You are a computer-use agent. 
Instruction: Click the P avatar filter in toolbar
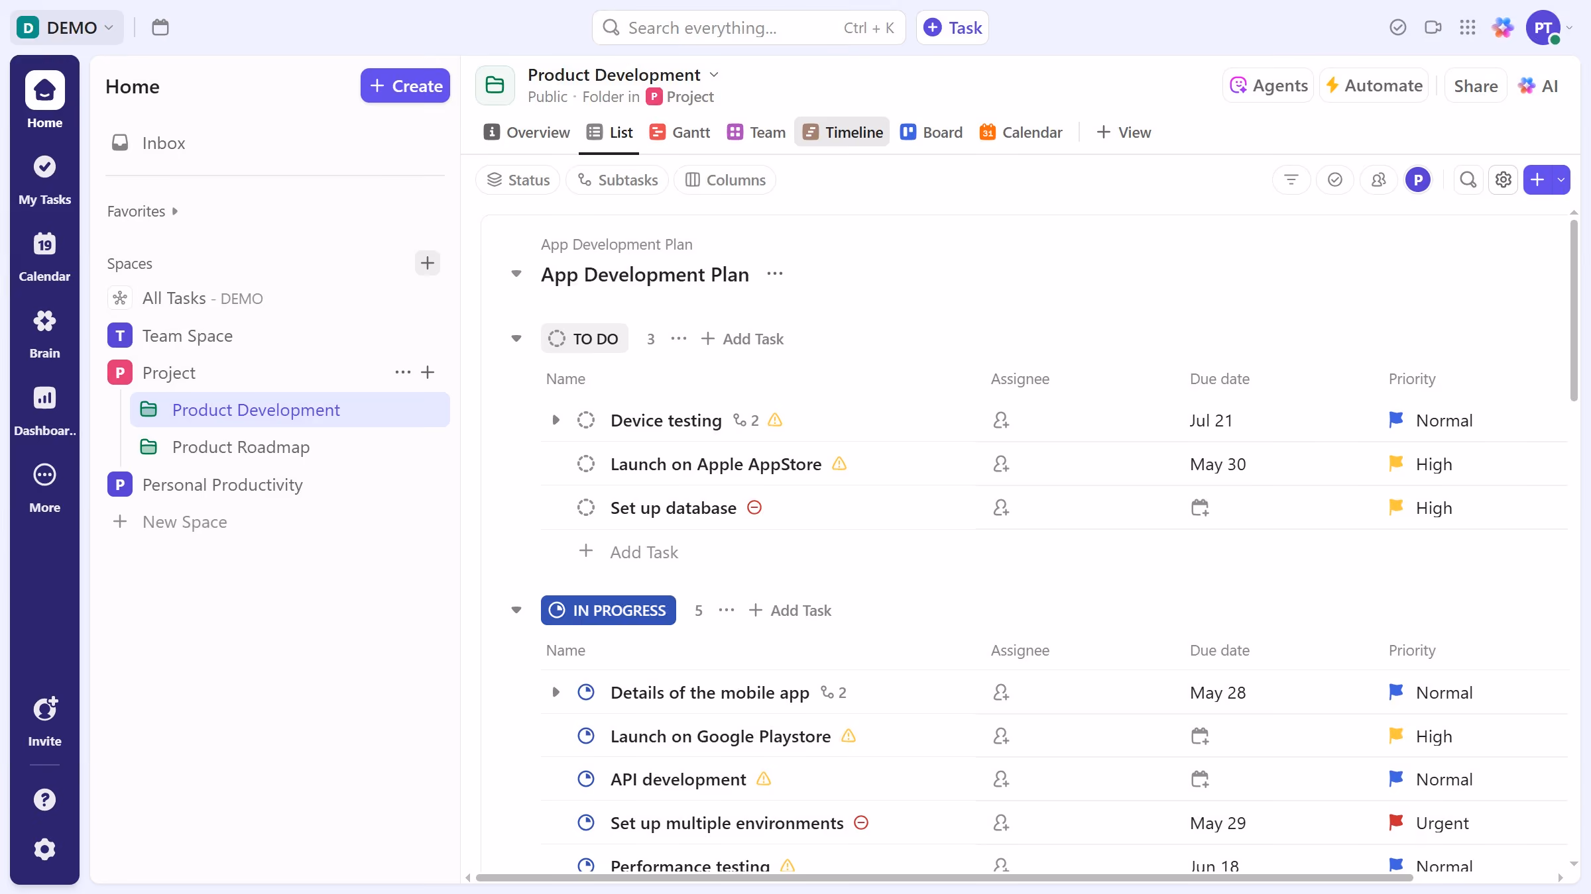tap(1418, 179)
